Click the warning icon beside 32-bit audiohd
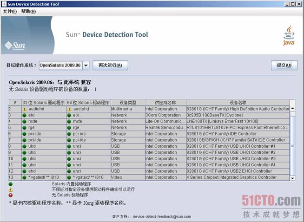 click(25, 109)
